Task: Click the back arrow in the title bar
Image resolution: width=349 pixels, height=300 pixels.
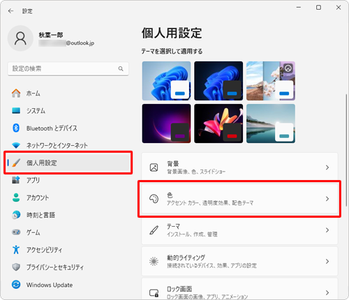Action: click(10, 11)
